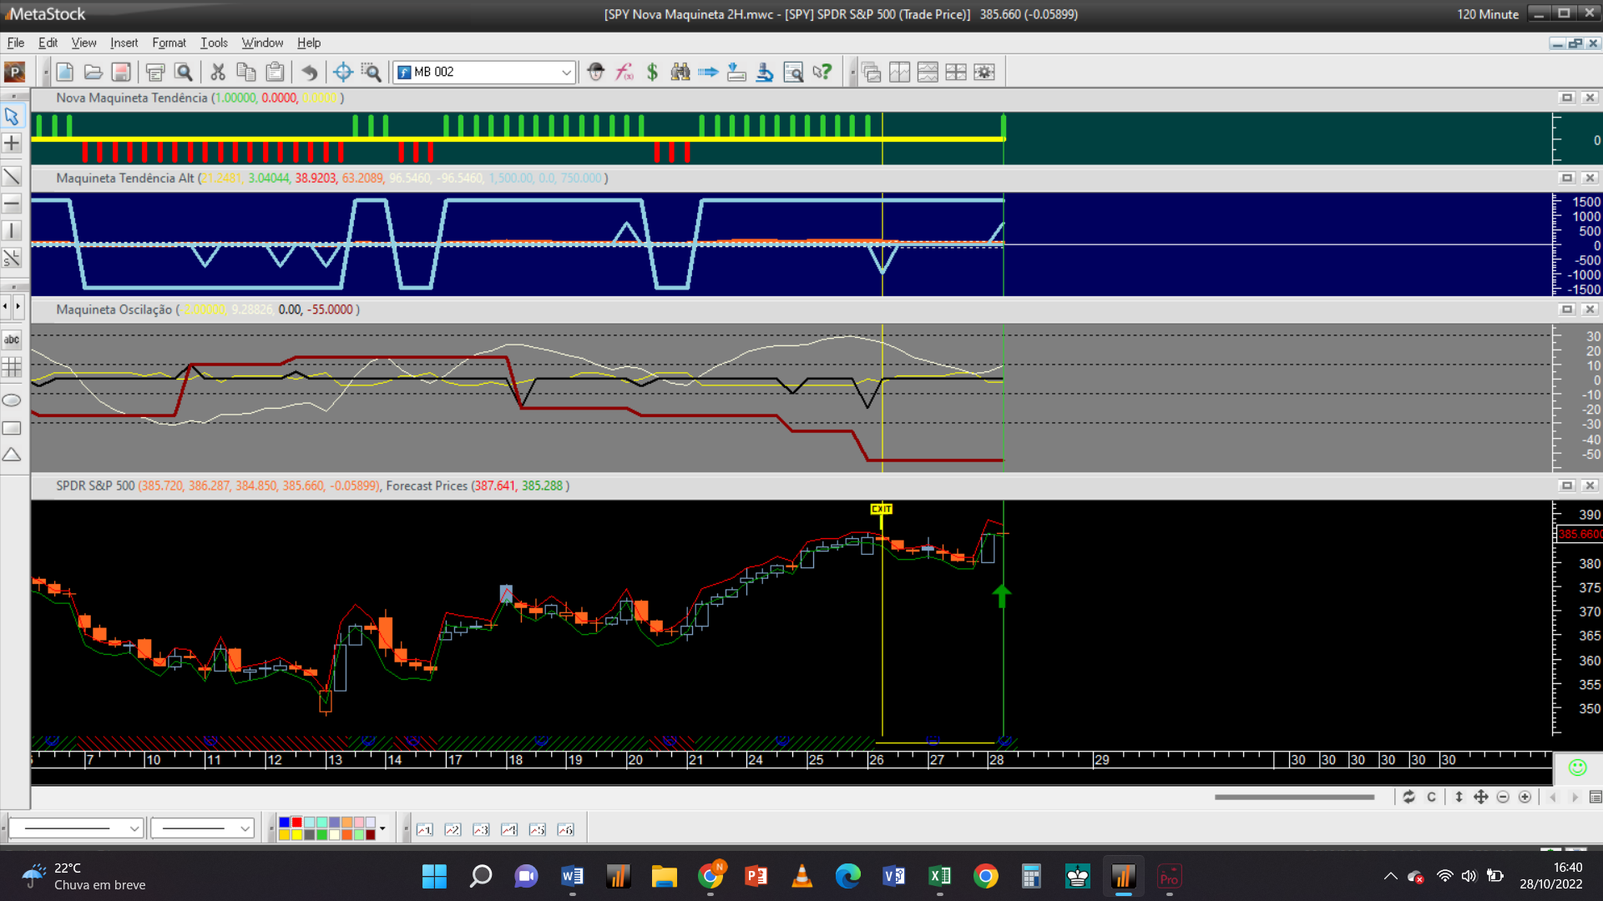Click the Expert Advisor hat icon

coord(595,73)
